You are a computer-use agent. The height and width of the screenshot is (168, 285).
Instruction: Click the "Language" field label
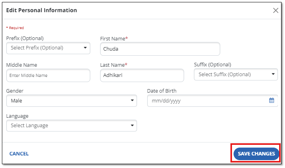pos(17,116)
